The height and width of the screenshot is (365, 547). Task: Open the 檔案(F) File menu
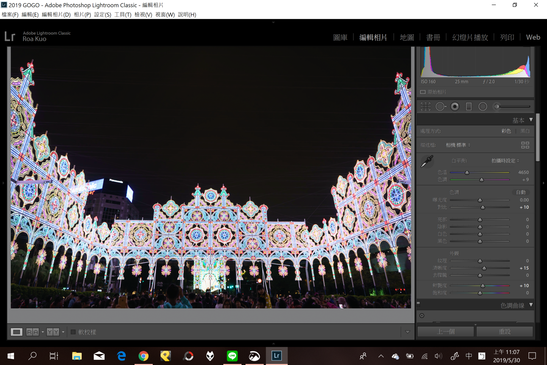(x=10, y=15)
